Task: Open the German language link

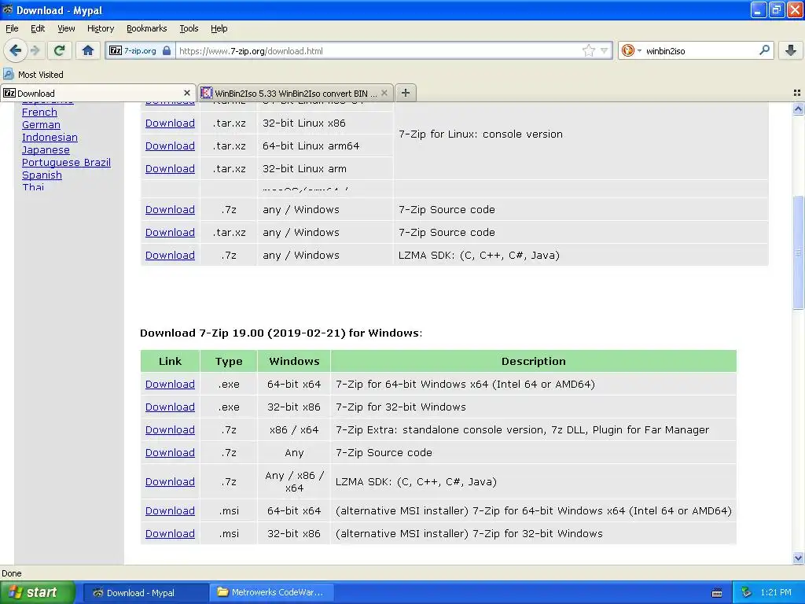Action: click(41, 125)
